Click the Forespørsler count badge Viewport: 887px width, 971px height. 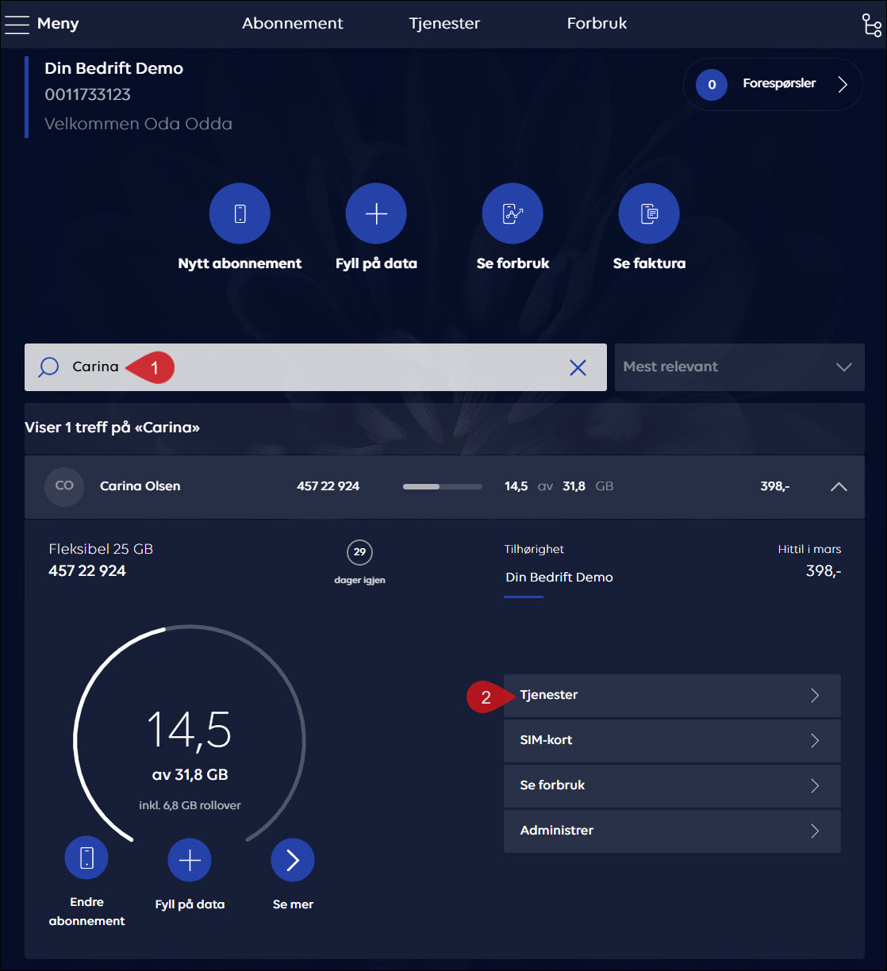(x=712, y=84)
